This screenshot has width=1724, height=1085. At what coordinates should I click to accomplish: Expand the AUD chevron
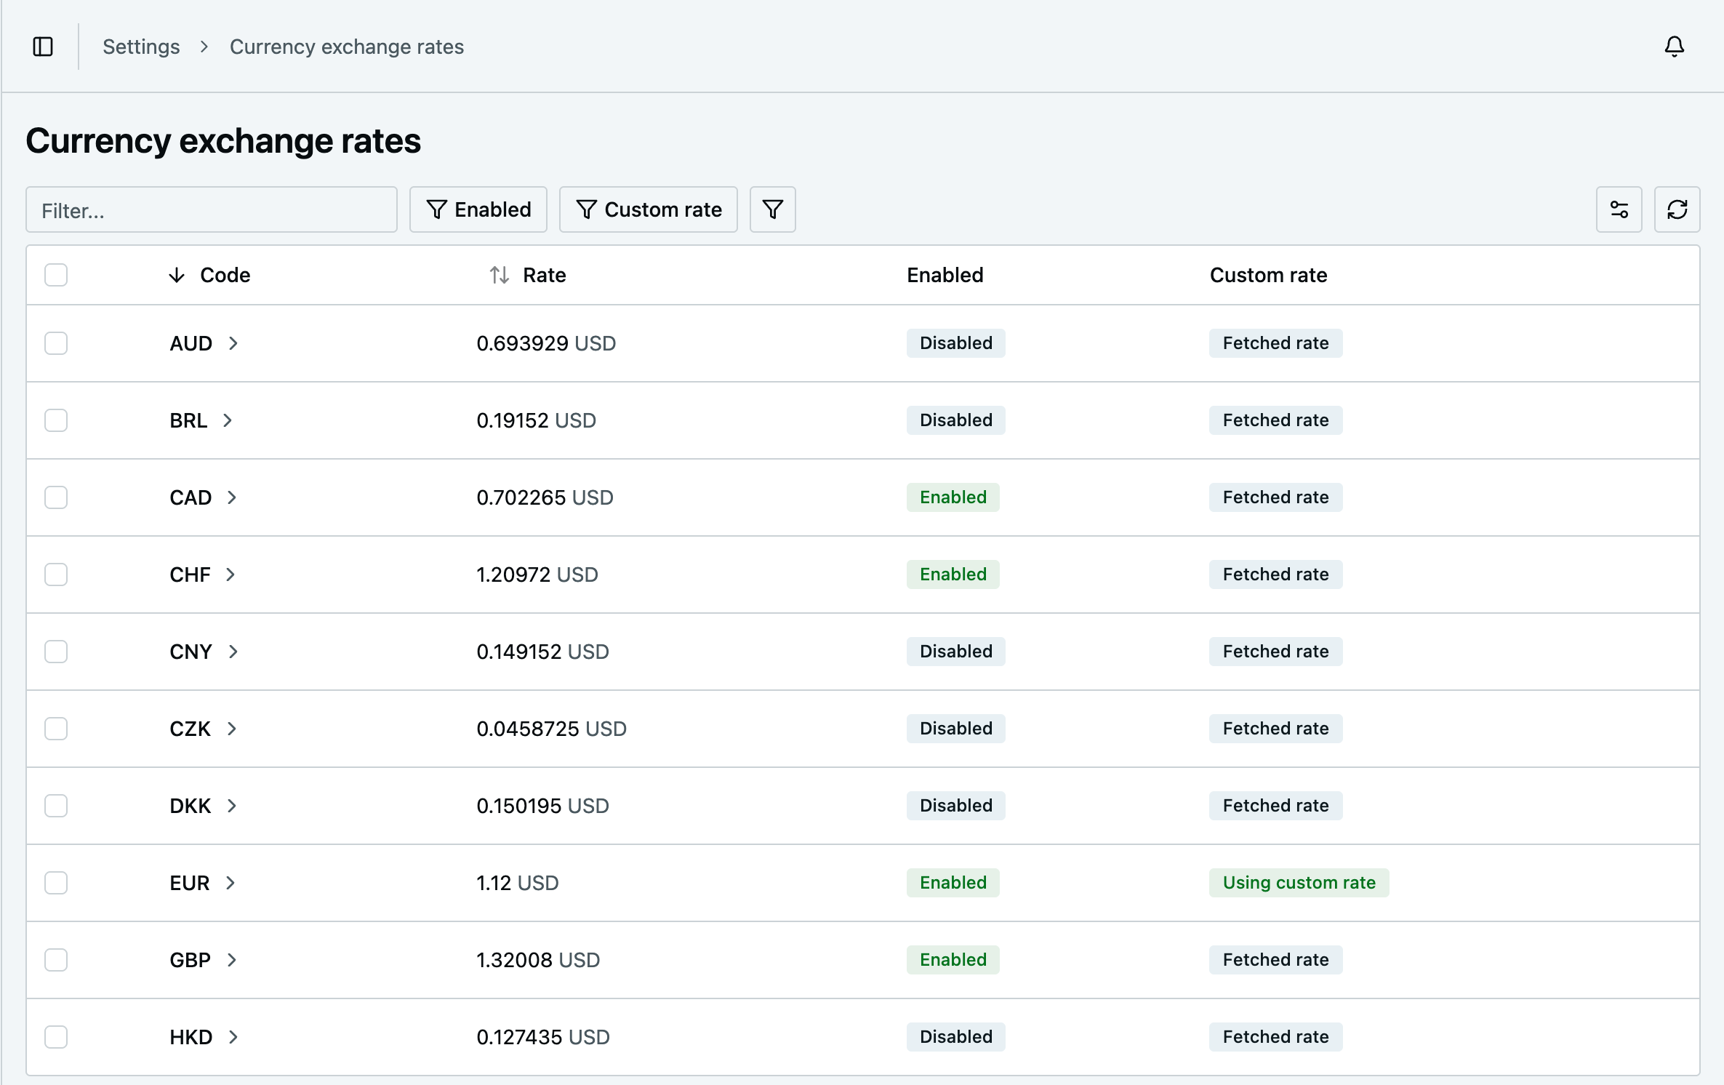tap(233, 343)
